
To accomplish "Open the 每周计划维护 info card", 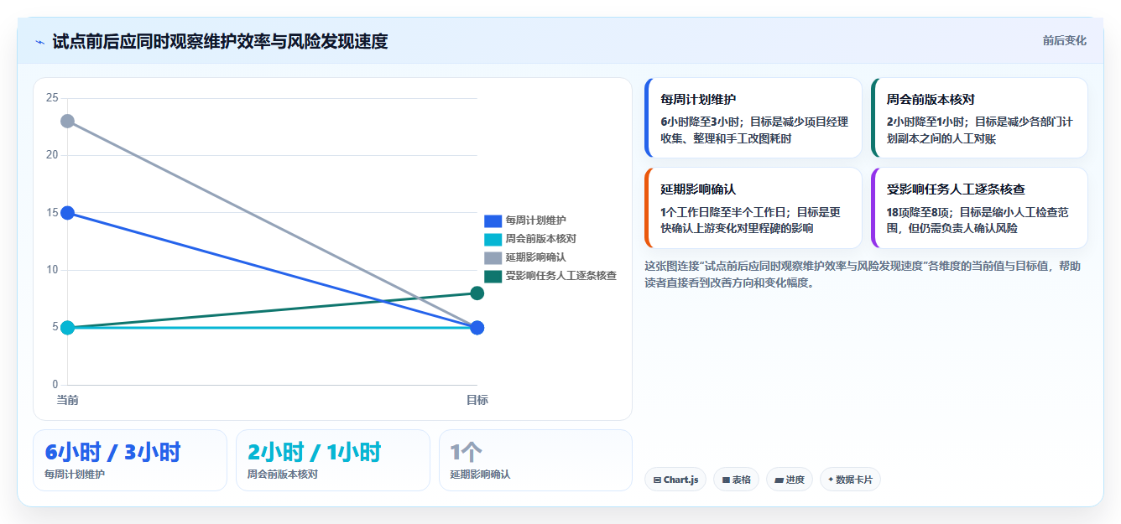I will click(x=753, y=118).
